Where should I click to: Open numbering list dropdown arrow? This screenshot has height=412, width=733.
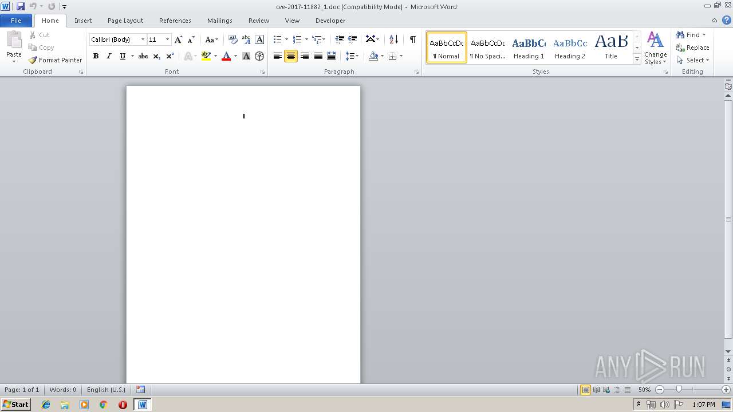(306, 39)
